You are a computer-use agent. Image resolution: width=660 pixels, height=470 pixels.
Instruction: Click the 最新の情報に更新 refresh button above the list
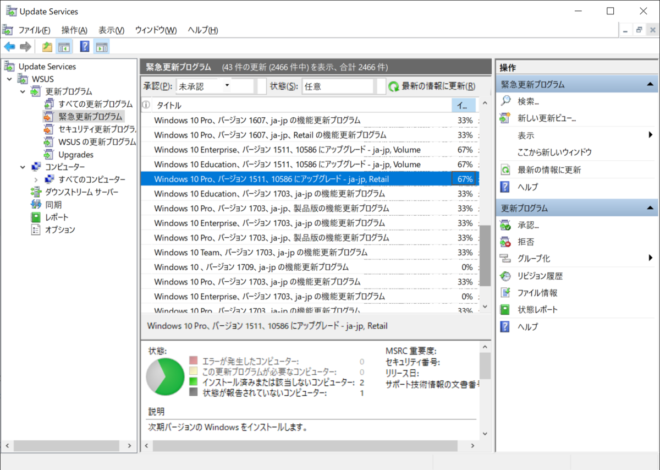tap(432, 86)
